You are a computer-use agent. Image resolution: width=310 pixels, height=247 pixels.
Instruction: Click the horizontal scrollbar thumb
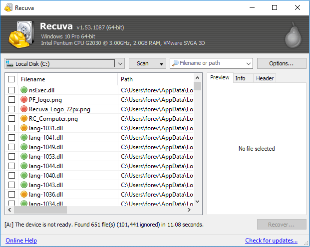click(40, 210)
